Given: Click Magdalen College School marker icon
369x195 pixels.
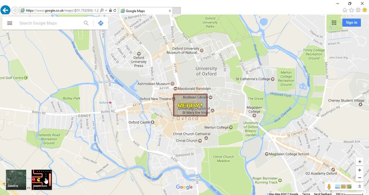Looking at the screenshot, I should (267, 154).
